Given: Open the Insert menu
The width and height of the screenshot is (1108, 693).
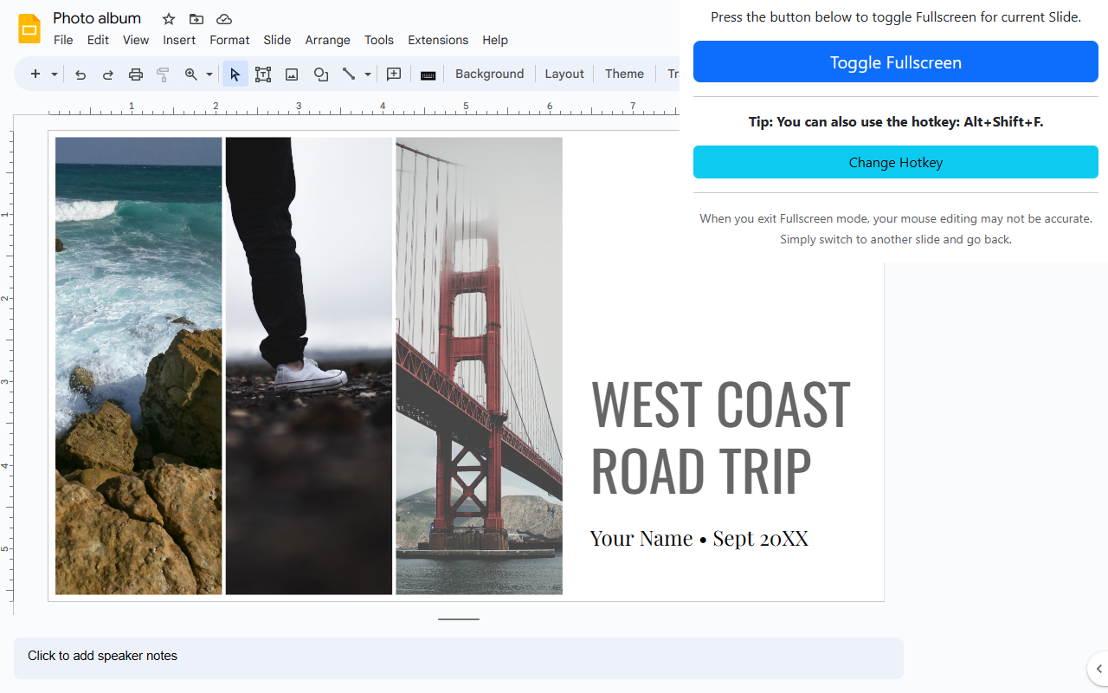Looking at the screenshot, I should pos(179,40).
